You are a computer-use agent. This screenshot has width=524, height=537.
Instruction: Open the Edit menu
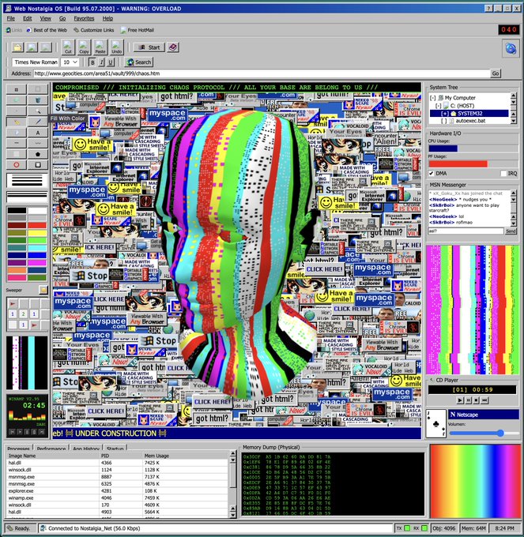[28, 18]
